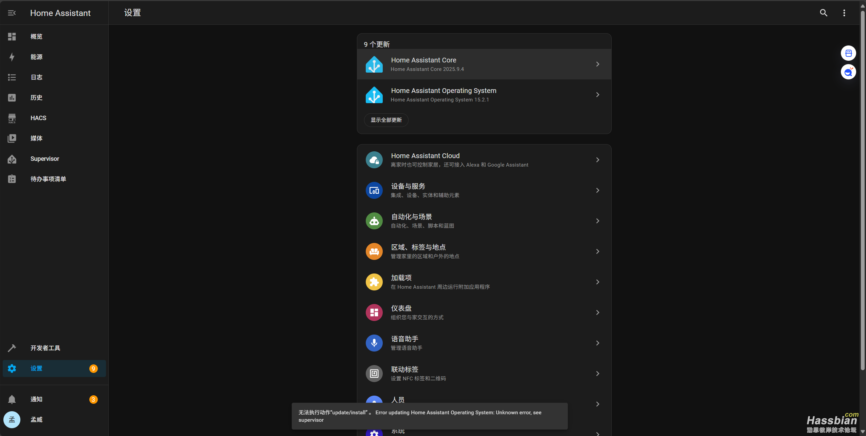866x436 pixels.
Task: Click the user avatar 孟
Action: tap(12, 420)
